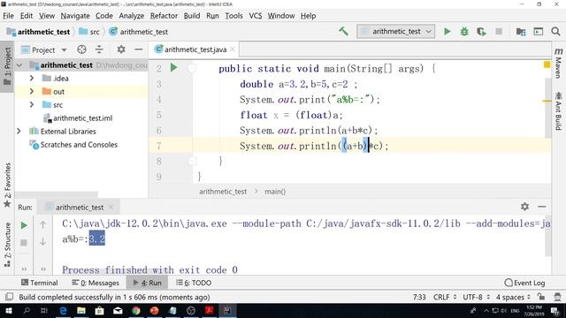566x318 pixels.
Task: Open the 6: TODO tool window
Action: (x=194, y=283)
